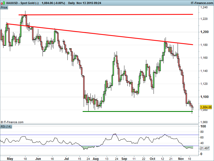Select the green horizontal support line
Viewport: 214px width, 161px height.
pyautogui.click(x=134, y=111)
